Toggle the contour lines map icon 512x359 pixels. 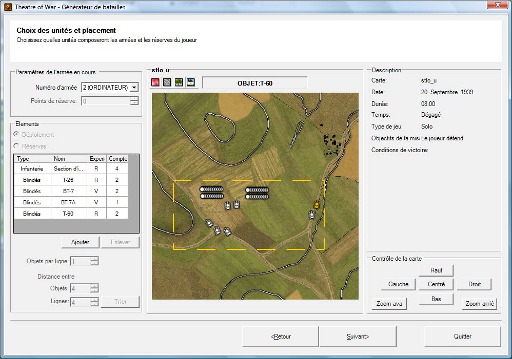(x=167, y=82)
